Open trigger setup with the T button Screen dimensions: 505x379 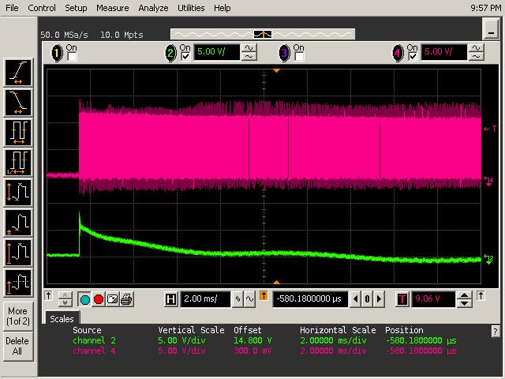(x=402, y=299)
